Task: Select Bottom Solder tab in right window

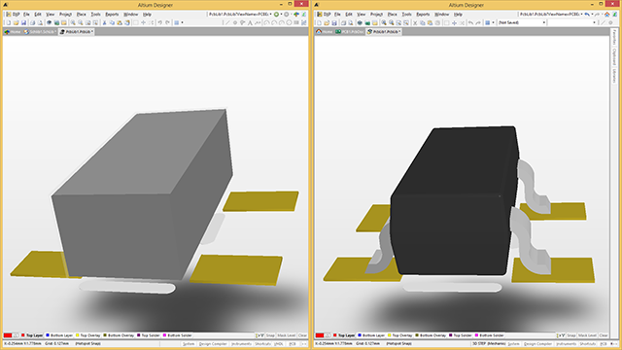Action: click(489, 335)
